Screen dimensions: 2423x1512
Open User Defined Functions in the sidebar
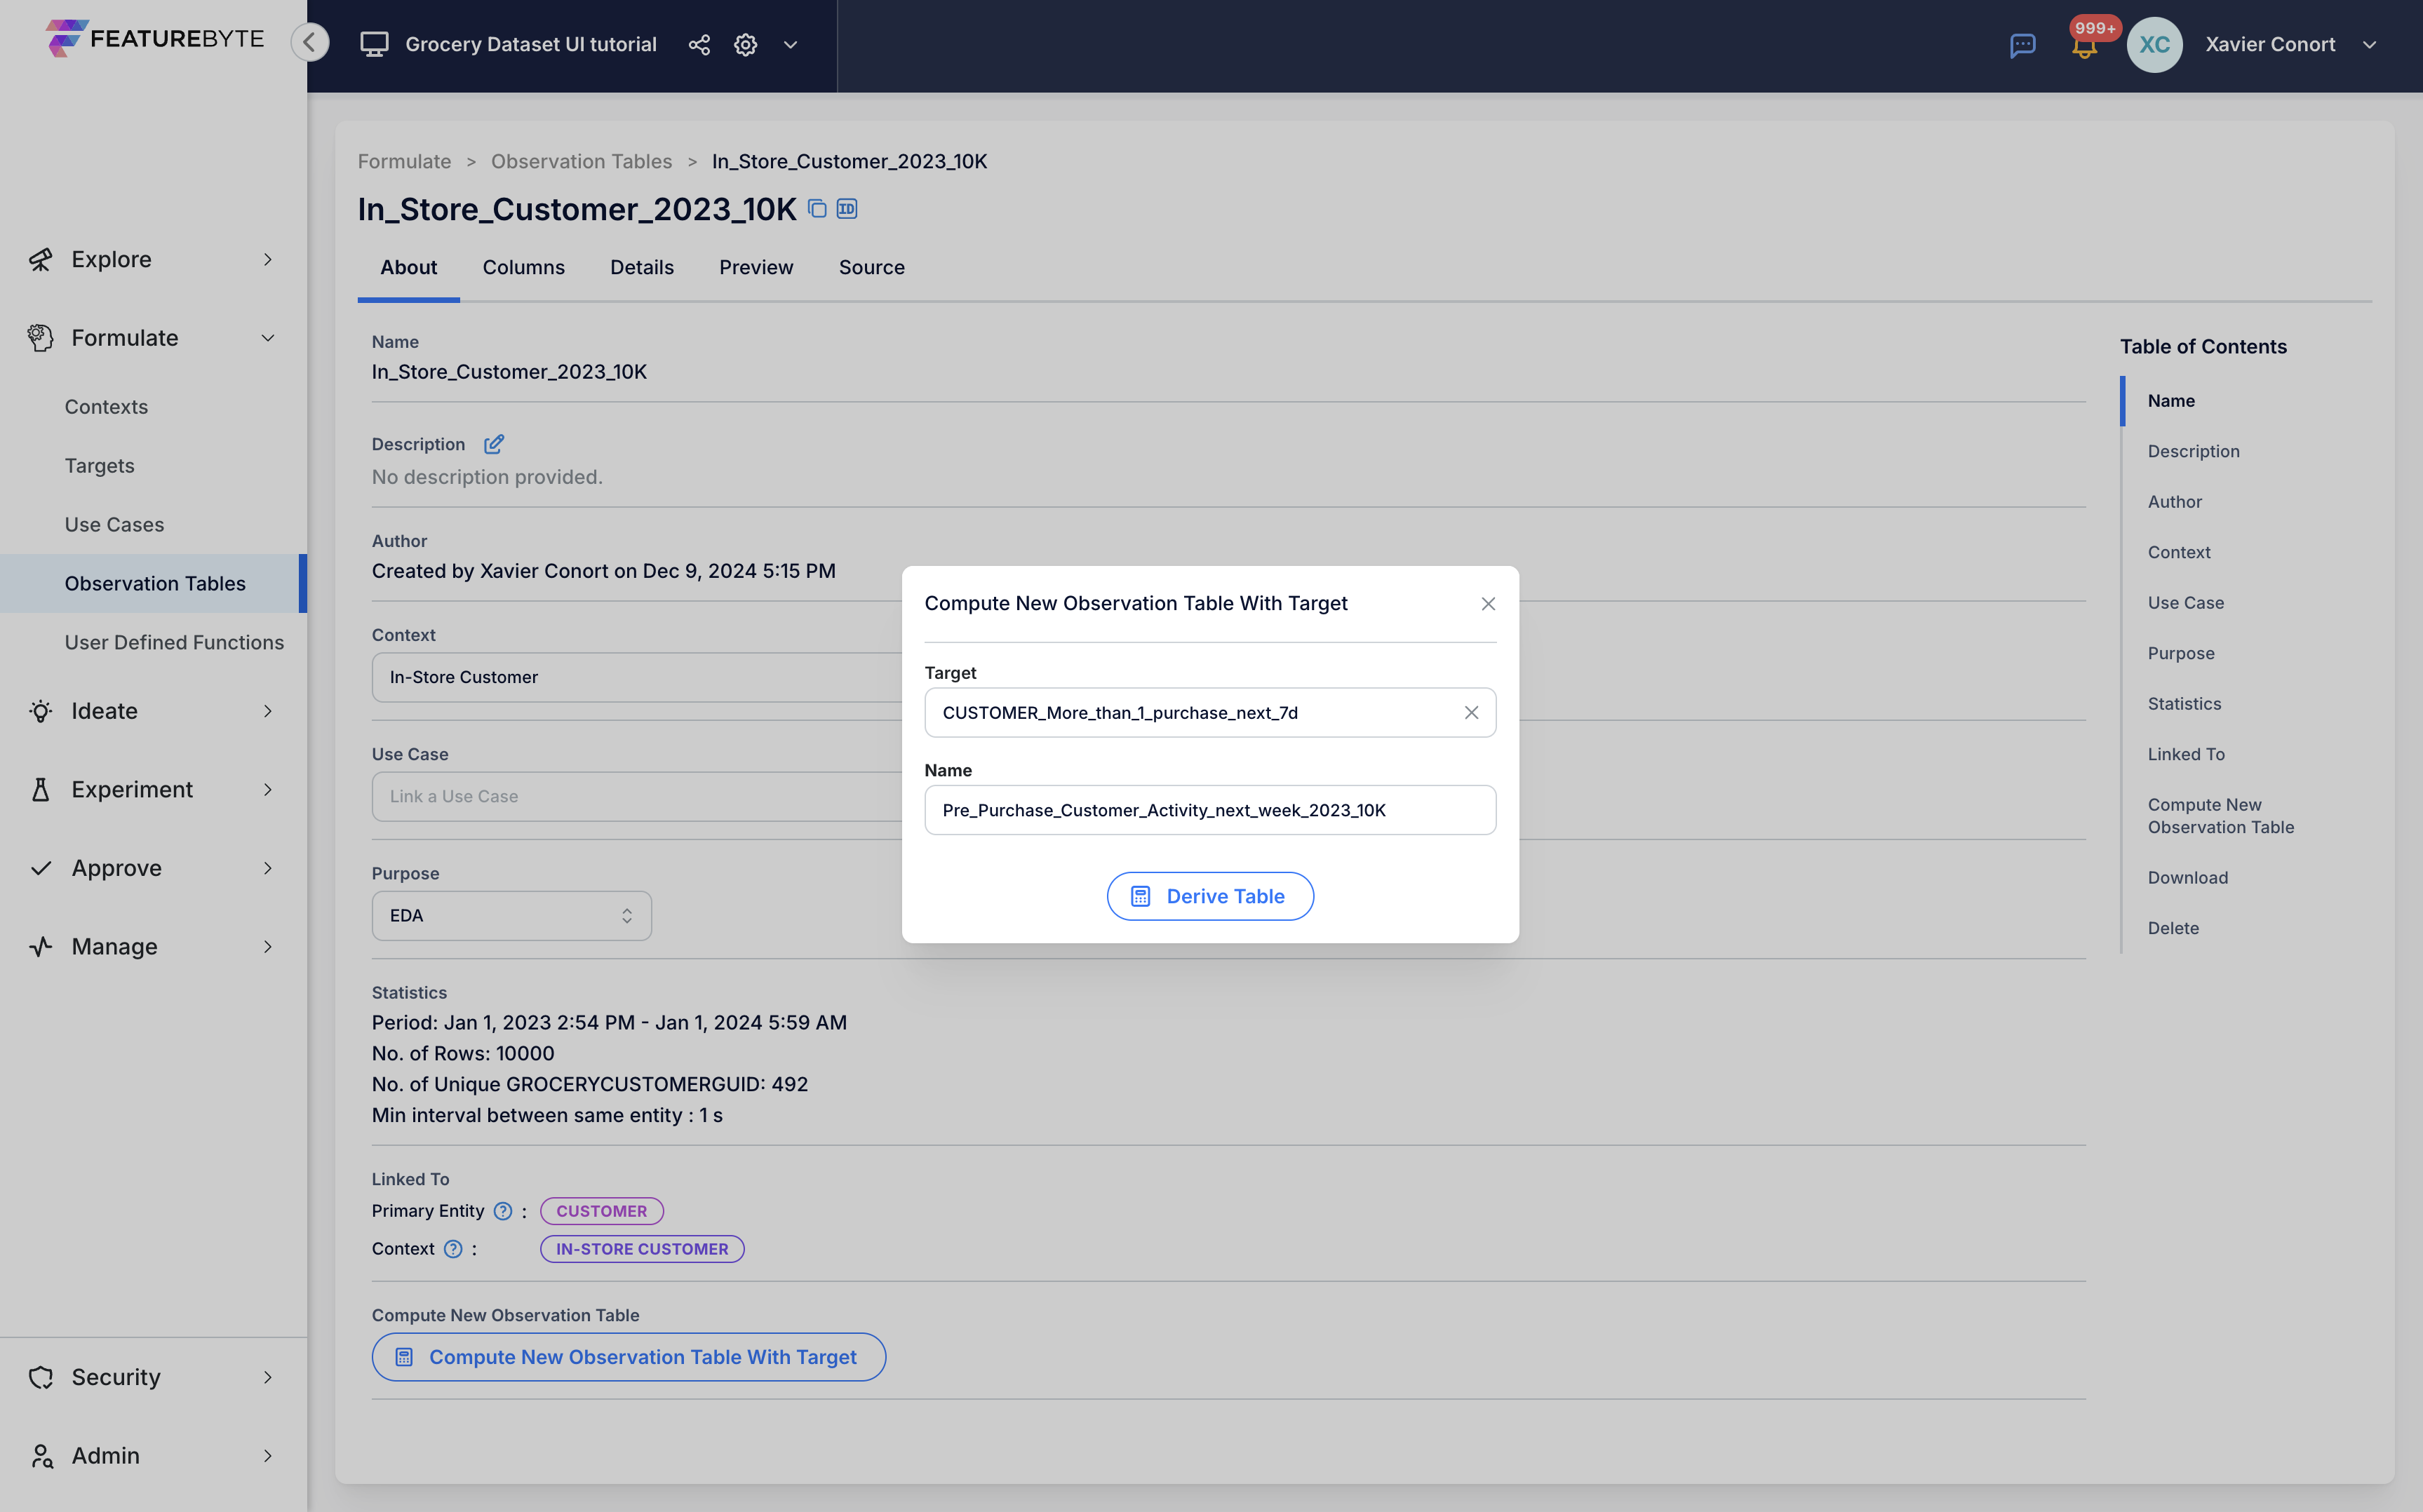click(174, 642)
